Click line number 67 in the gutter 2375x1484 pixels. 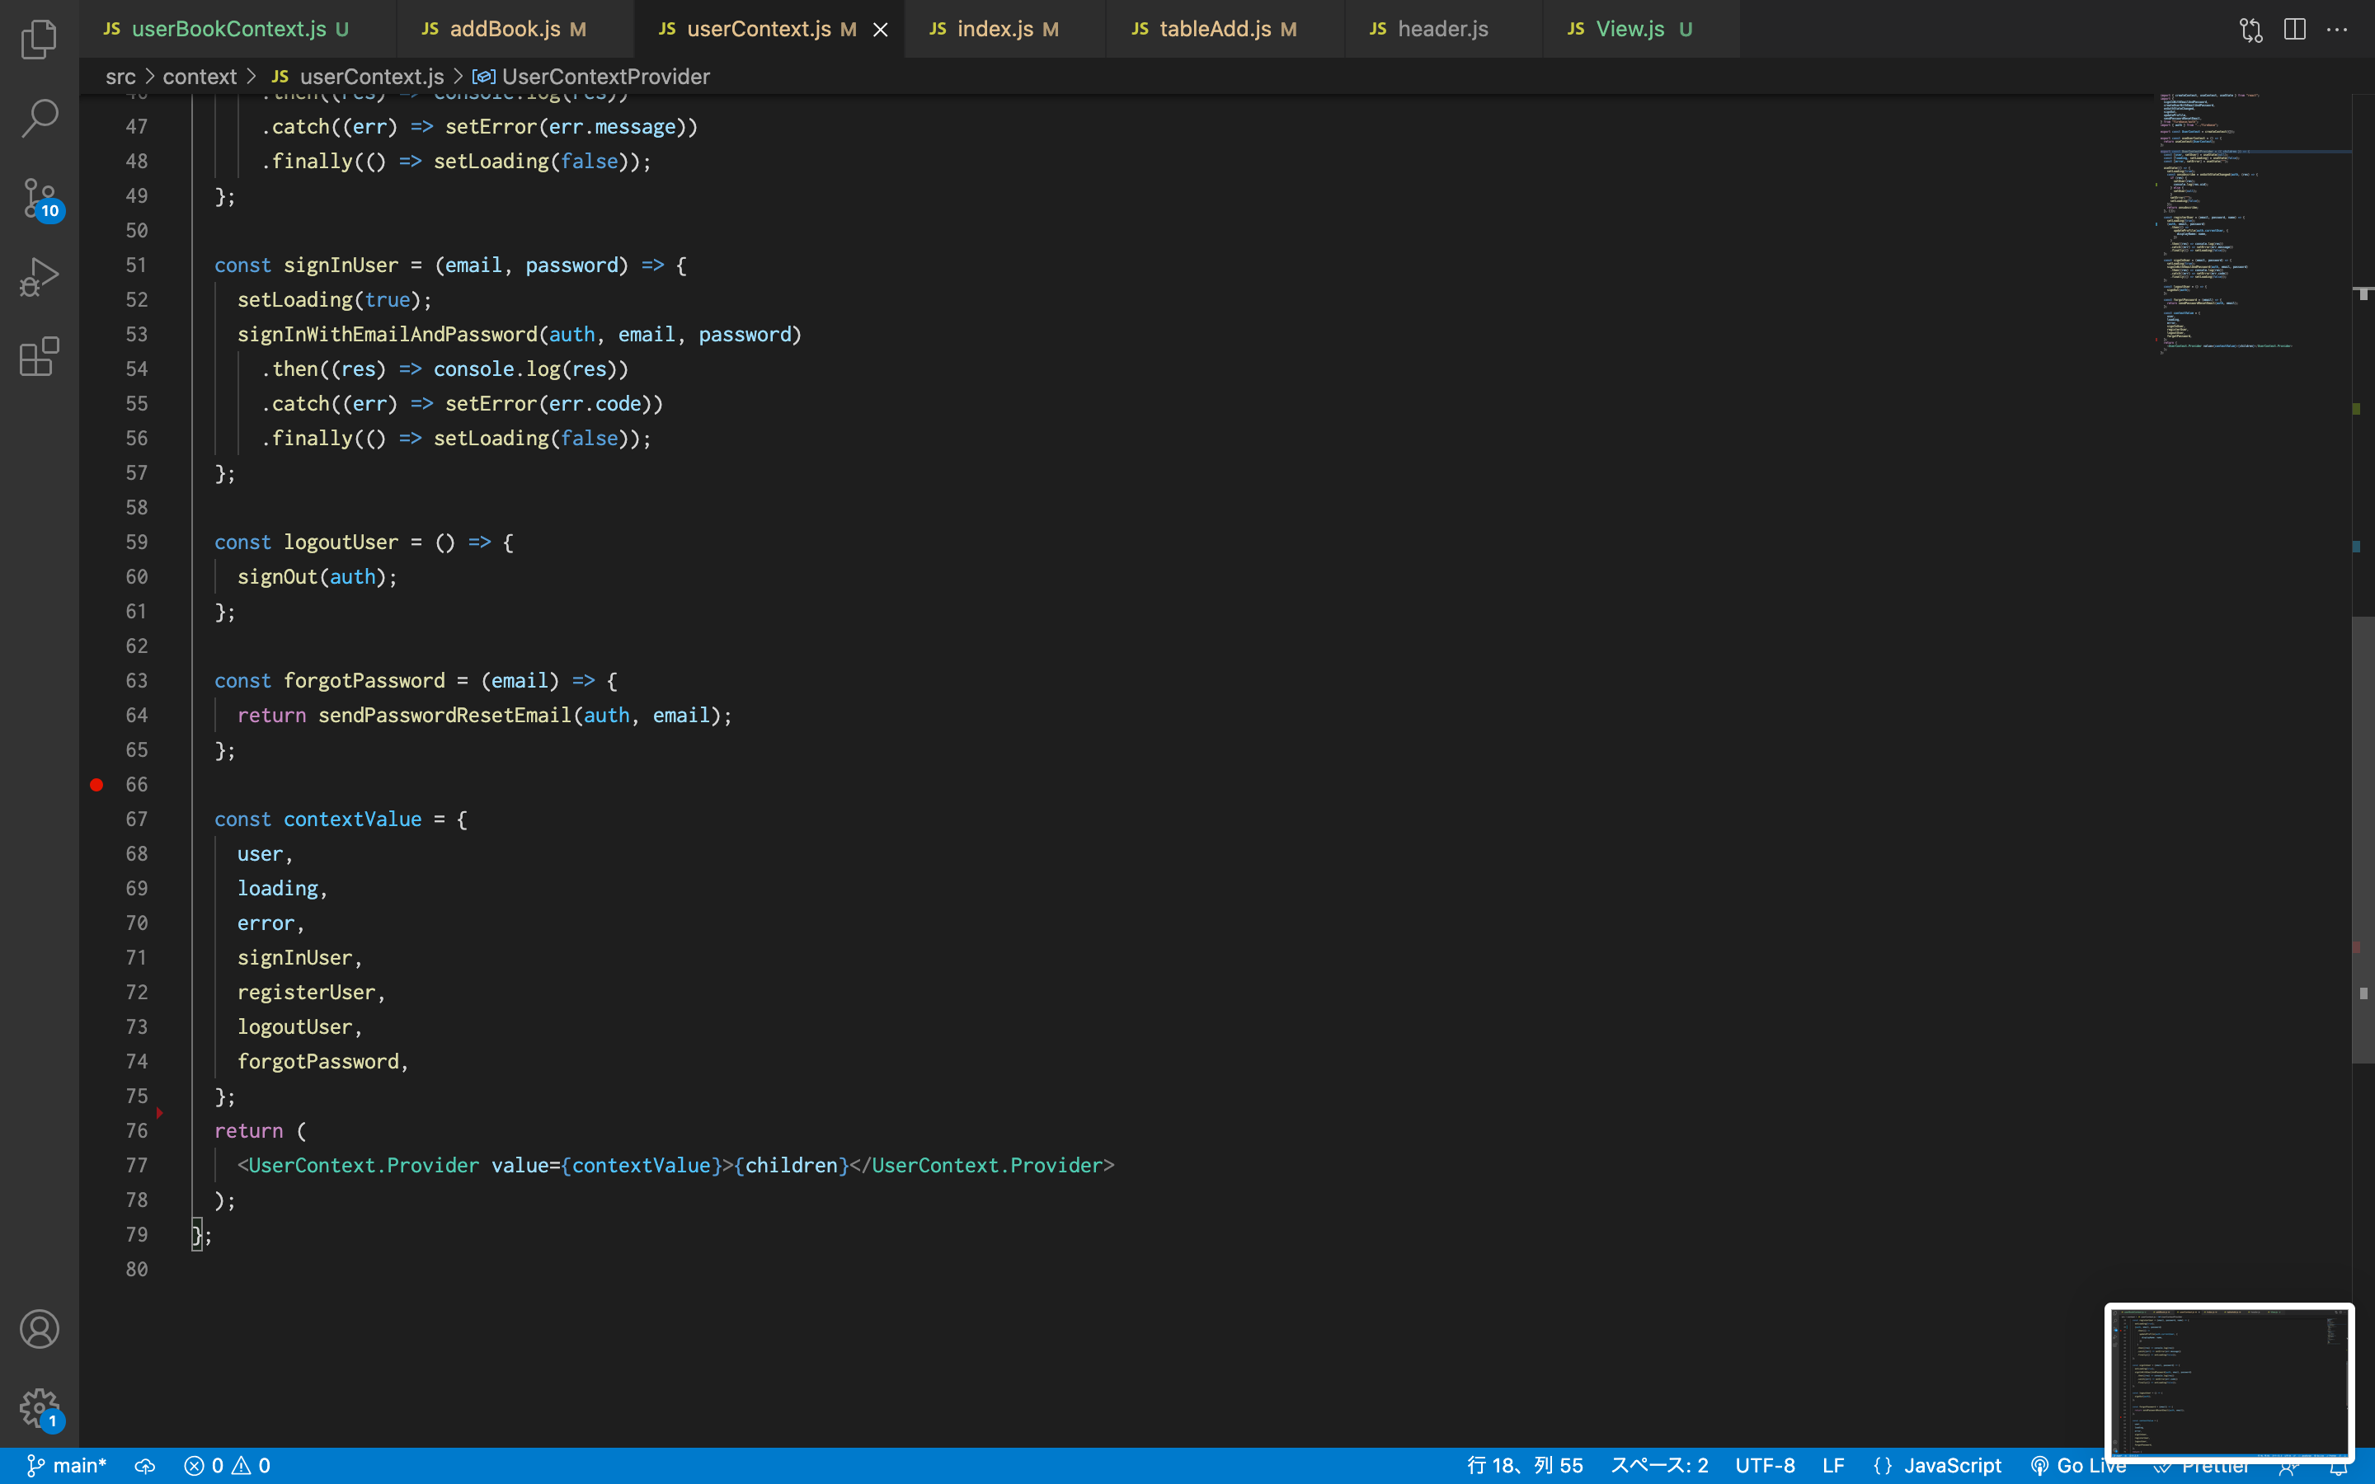pos(136,819)
